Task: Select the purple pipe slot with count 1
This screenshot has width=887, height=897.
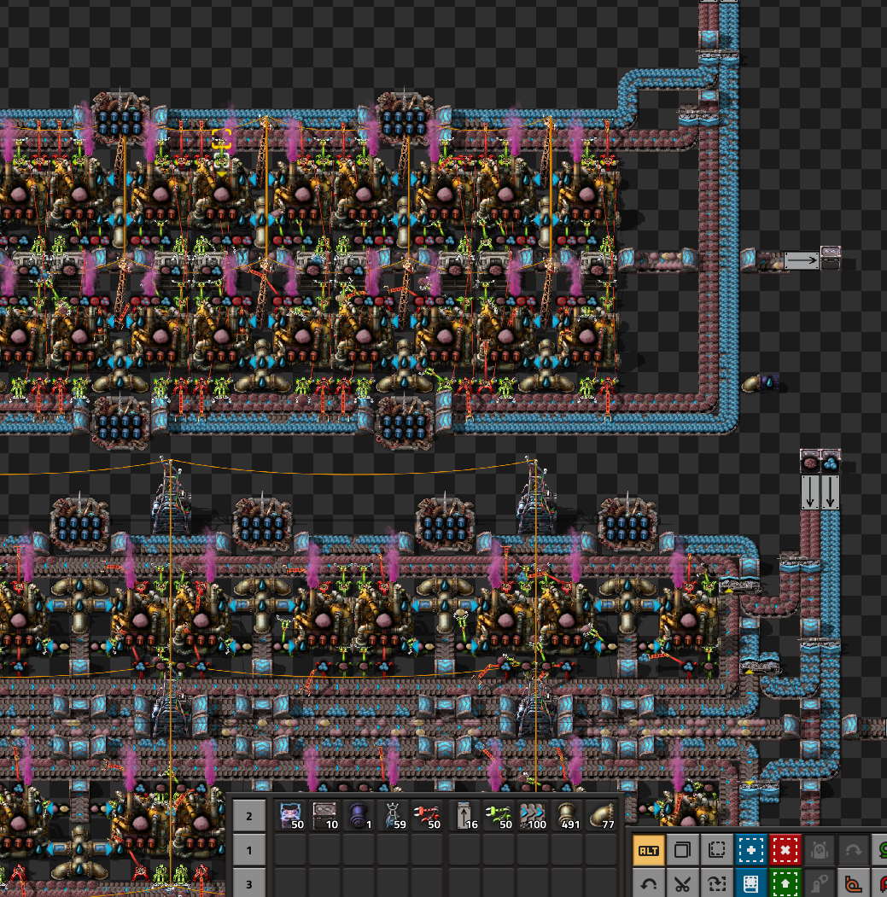Action: click(x=359, y=816)
